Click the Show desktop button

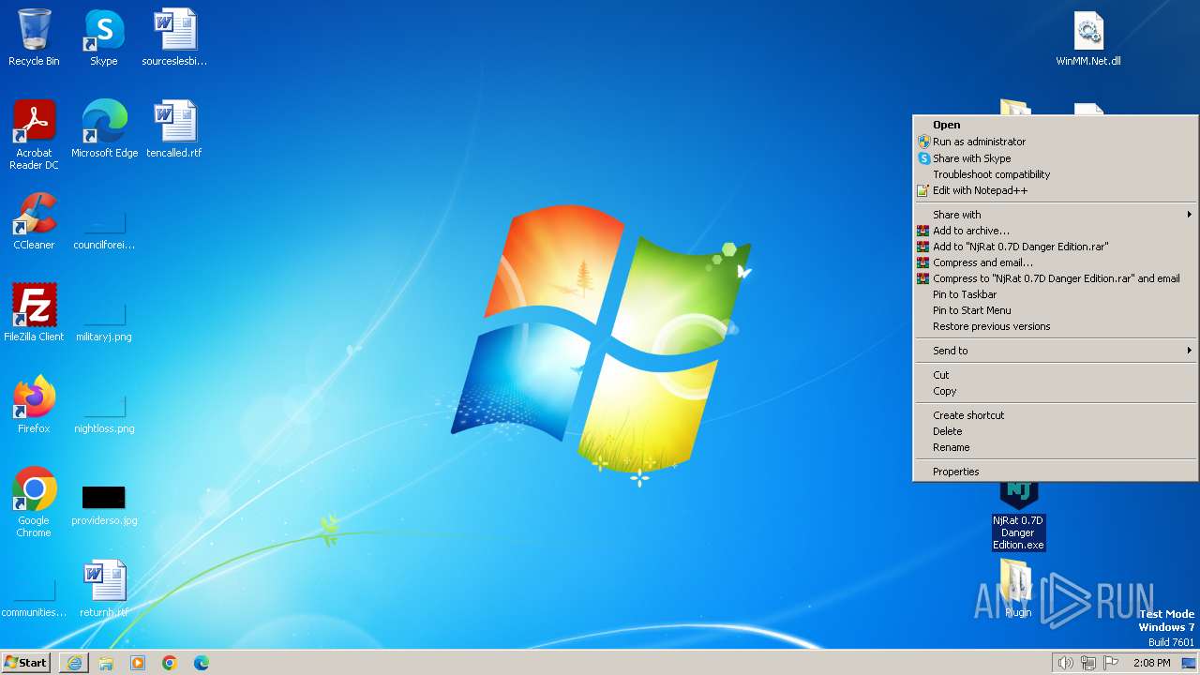[x=1189, y=663]
